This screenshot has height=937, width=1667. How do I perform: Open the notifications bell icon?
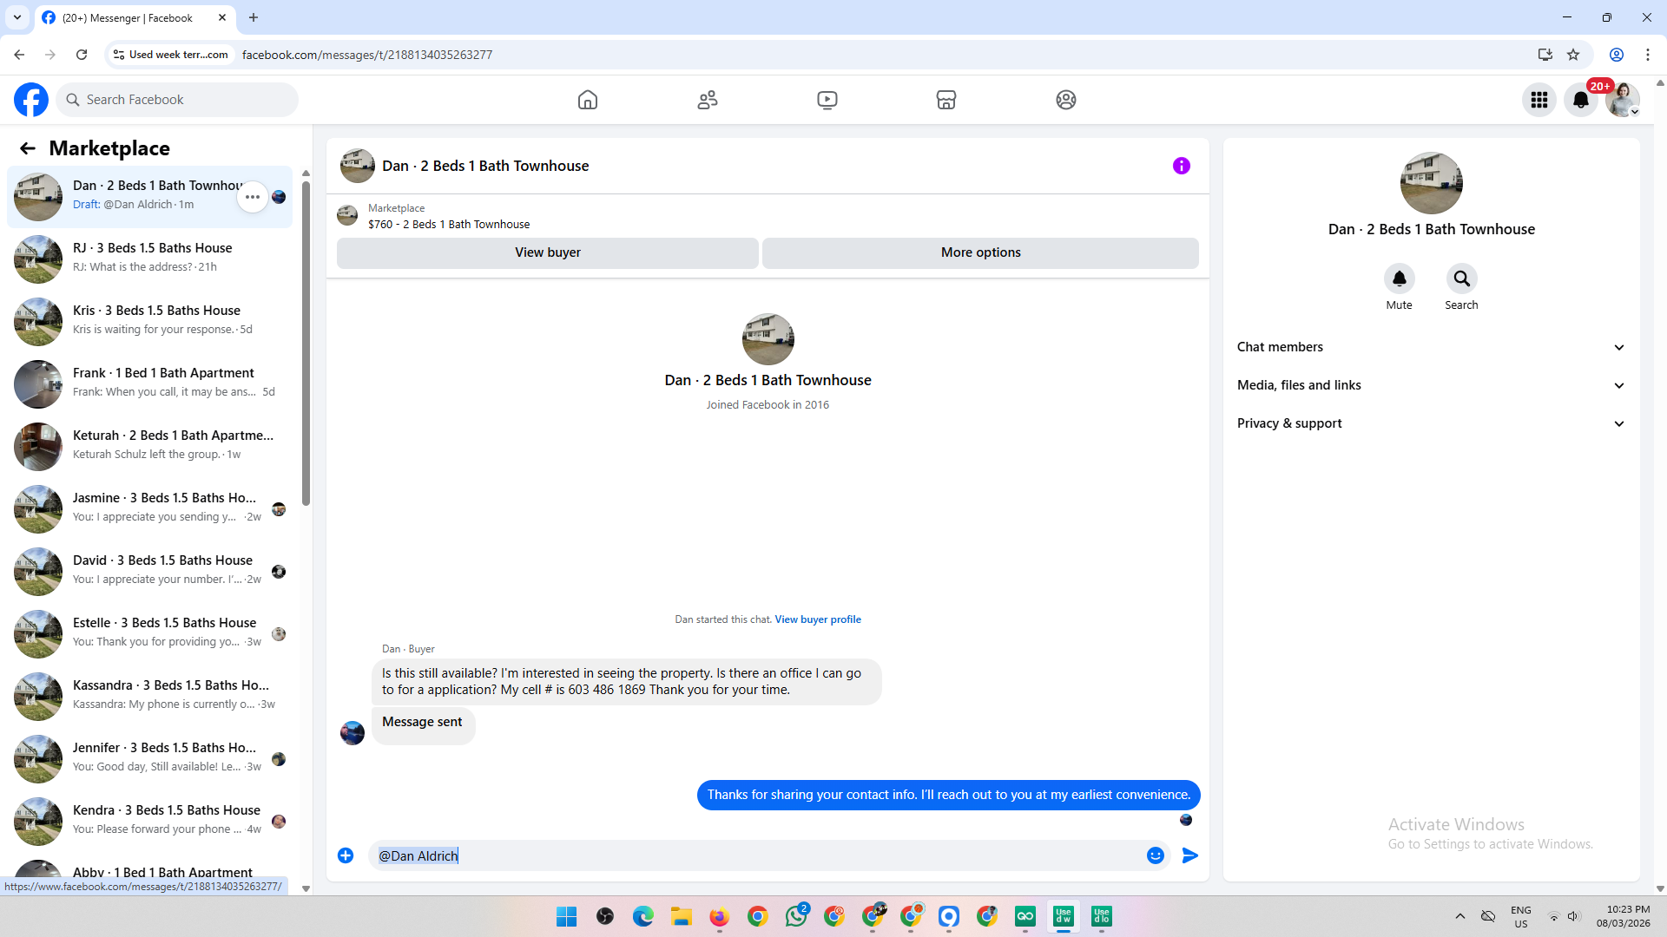click(1581, 100)
